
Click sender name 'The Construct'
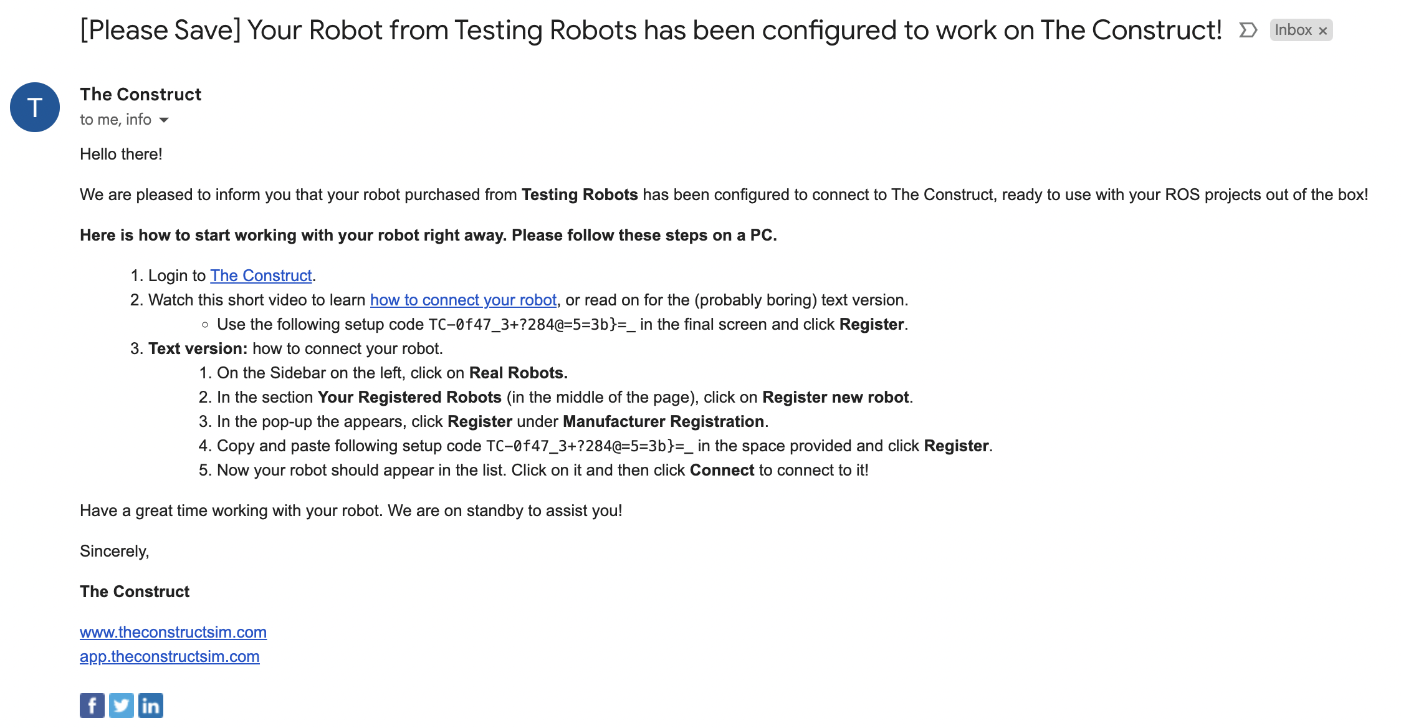[141, 94]
